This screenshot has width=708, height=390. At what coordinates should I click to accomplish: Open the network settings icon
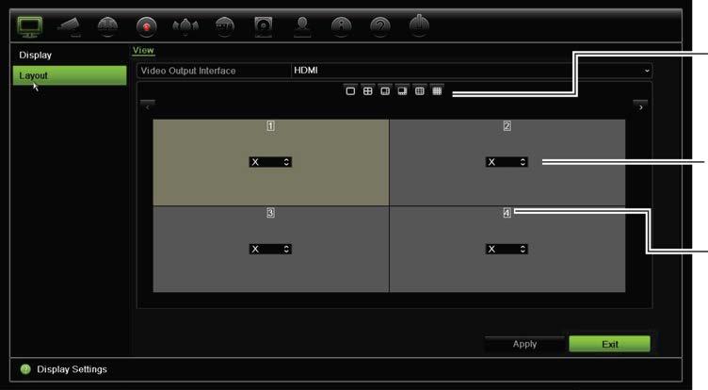pyautogui.click(x=224, y=26)
